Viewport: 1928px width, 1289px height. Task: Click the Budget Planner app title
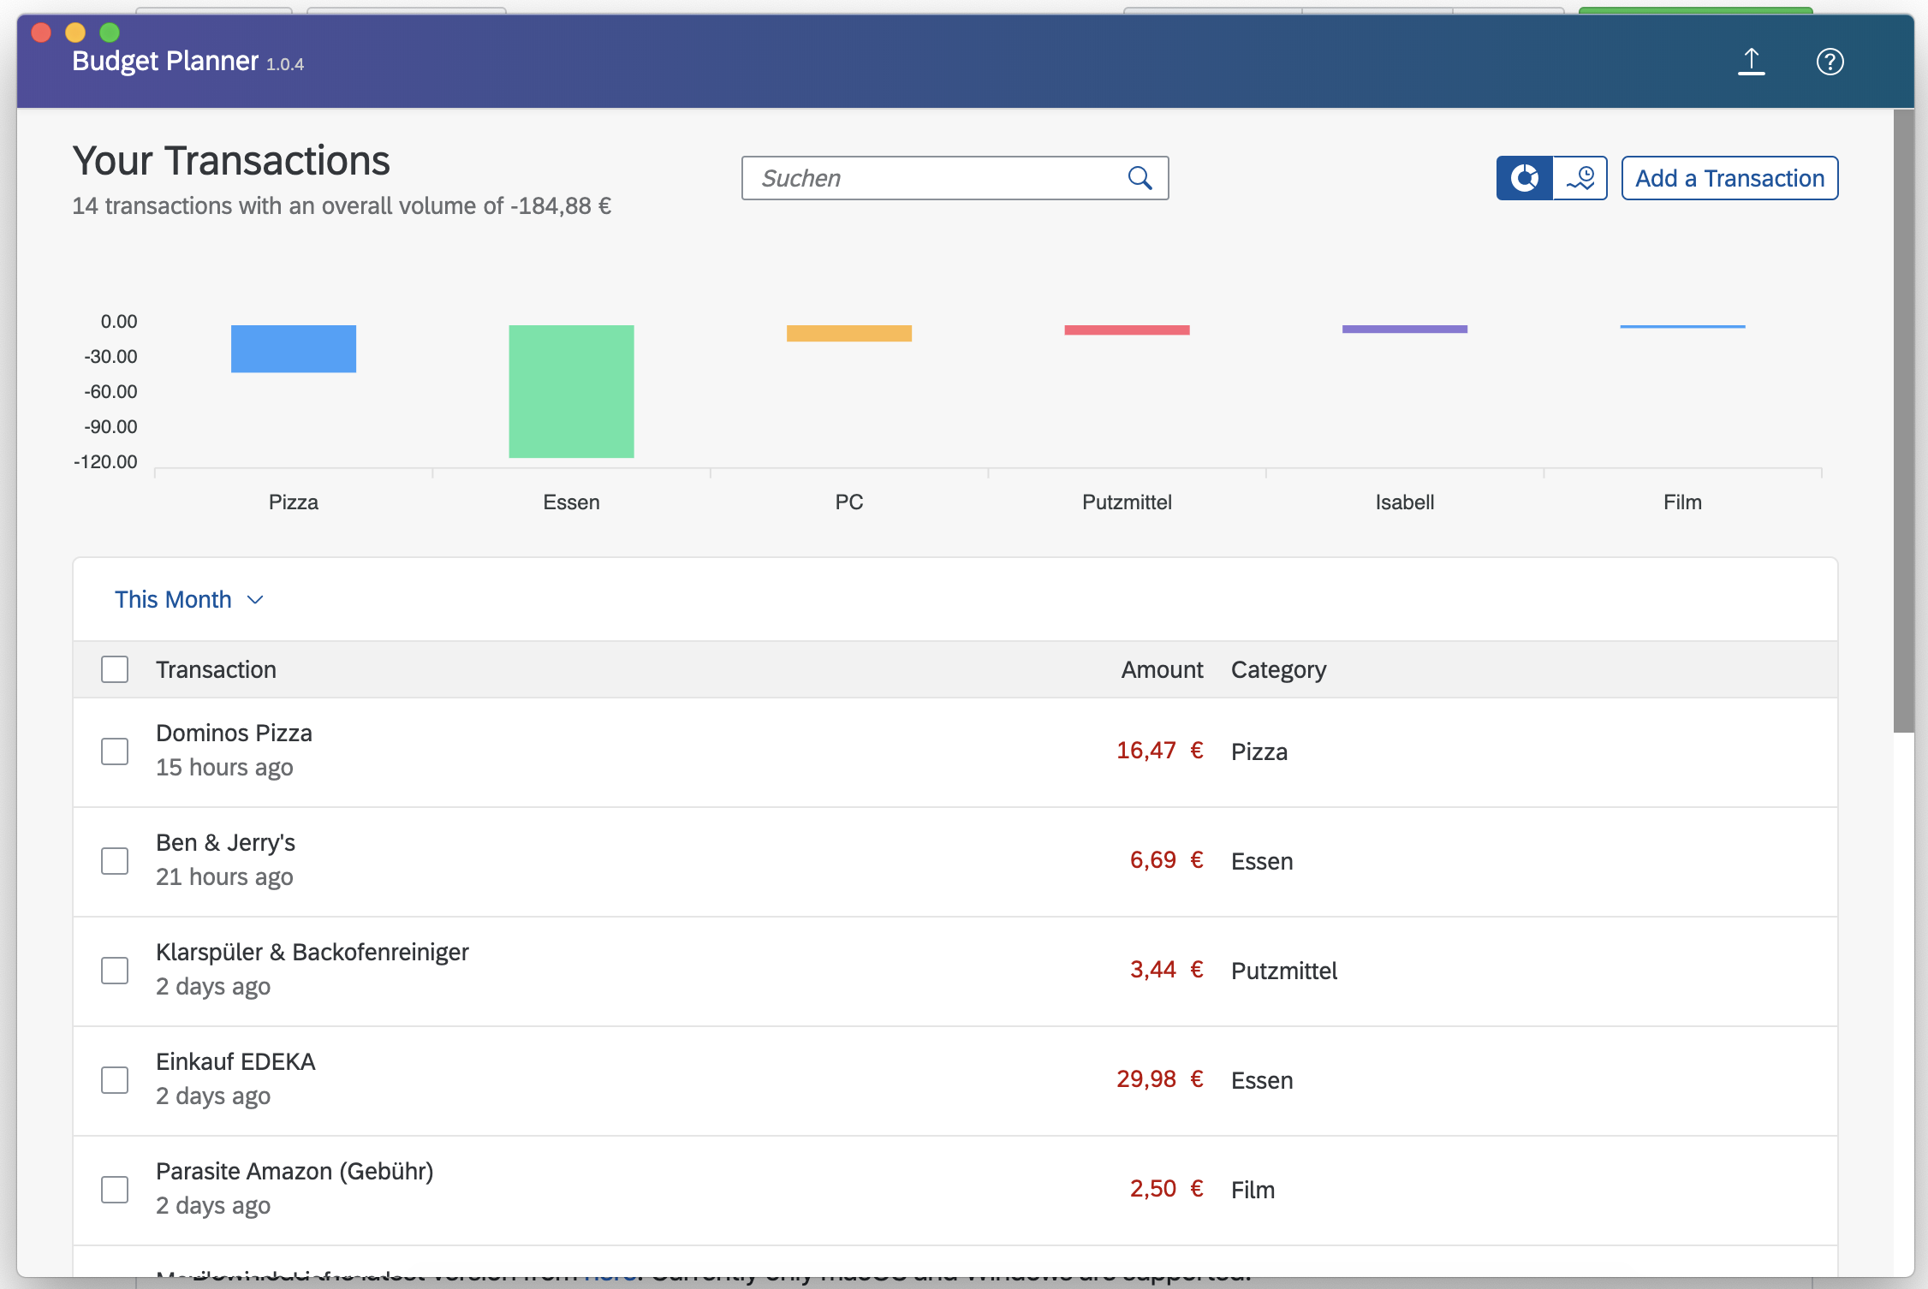165,61
